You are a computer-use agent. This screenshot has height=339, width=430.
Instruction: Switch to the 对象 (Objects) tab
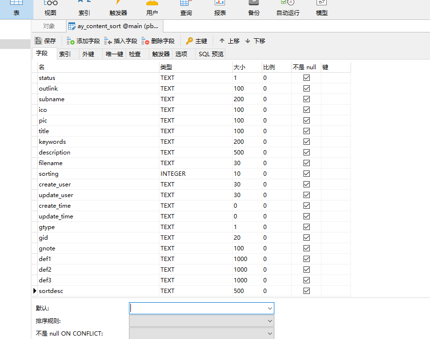[49, 26]
